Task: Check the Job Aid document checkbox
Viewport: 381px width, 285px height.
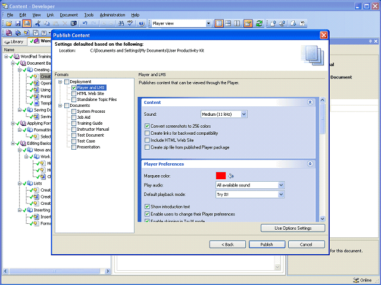Action: click(74, 118)
